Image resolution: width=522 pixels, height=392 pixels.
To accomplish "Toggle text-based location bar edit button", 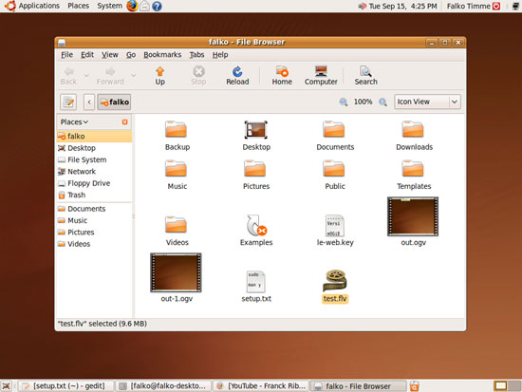I will 68,102.
